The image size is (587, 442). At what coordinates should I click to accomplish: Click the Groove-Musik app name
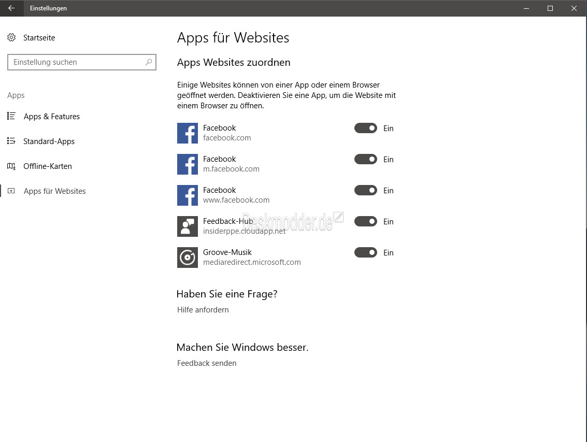(227, 252)
